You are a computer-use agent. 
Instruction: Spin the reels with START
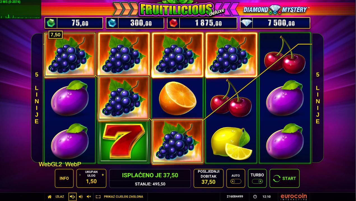click(285, 178)
